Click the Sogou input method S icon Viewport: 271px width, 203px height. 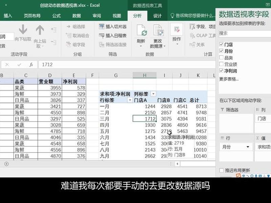[238, 176]
